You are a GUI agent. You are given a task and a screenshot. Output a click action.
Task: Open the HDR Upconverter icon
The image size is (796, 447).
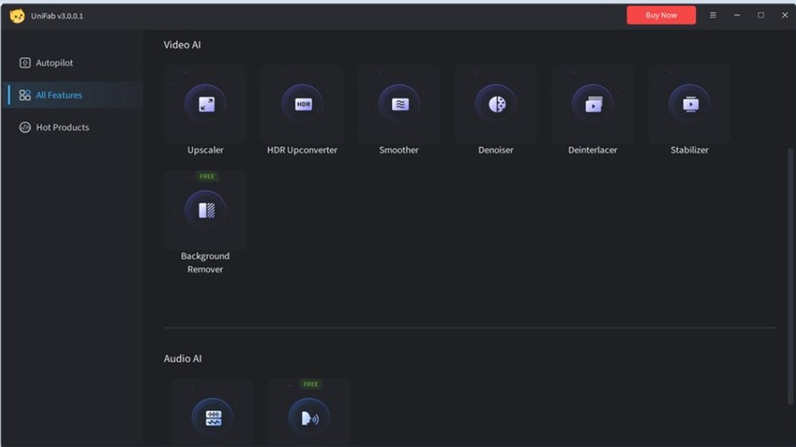pos(303,104)
